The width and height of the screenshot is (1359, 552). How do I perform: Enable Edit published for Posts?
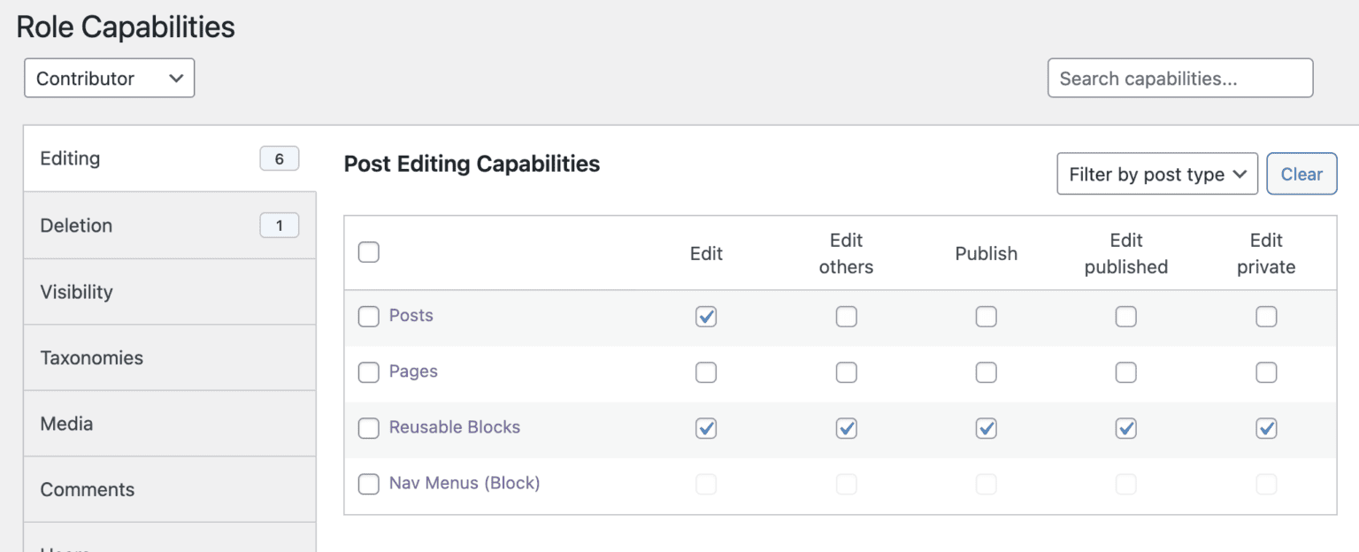[x=1126, y=317]
